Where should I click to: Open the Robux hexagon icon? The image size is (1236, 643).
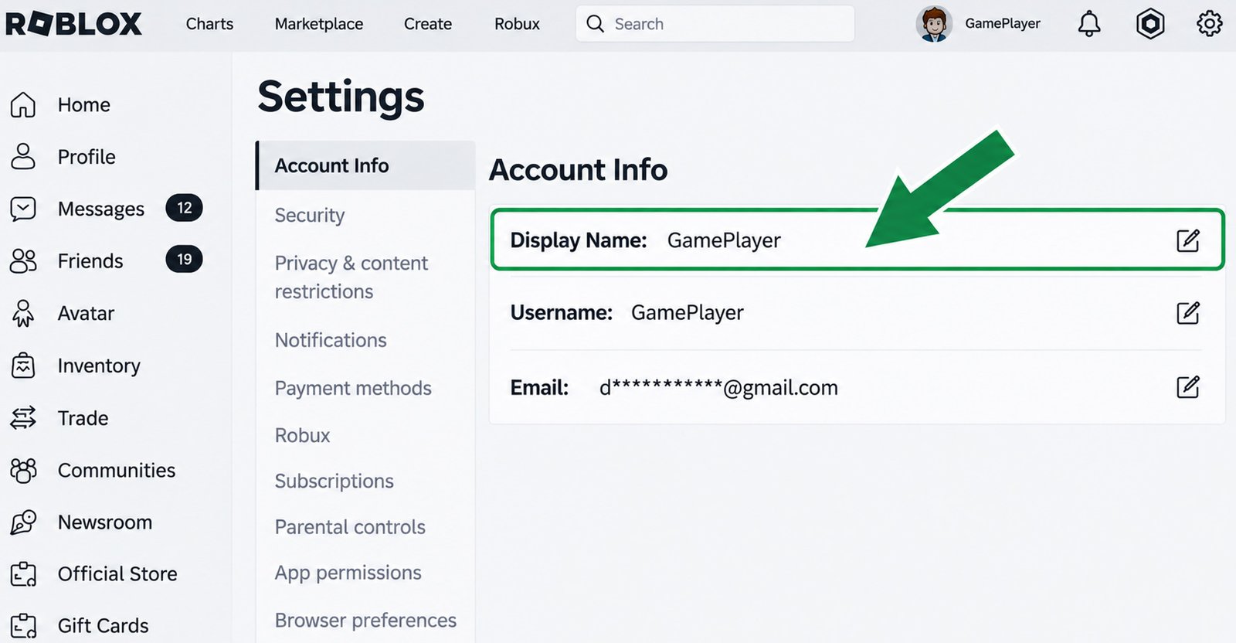1150,24
